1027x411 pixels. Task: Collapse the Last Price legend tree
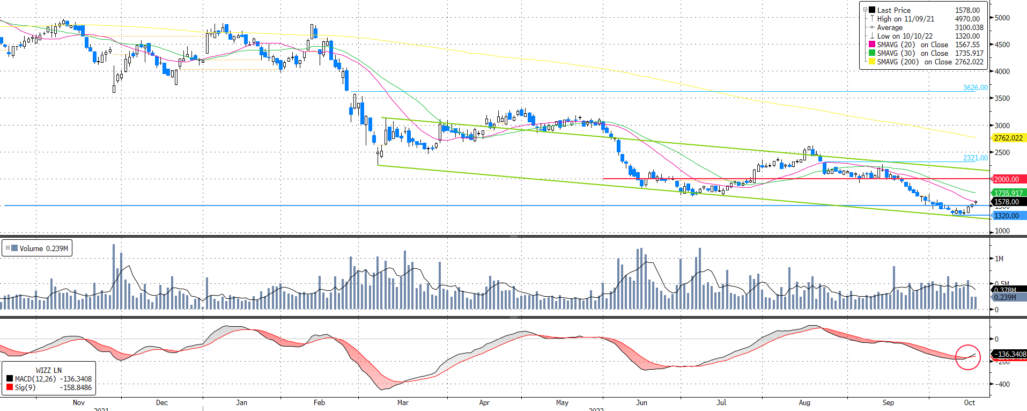tap(865, 10)
